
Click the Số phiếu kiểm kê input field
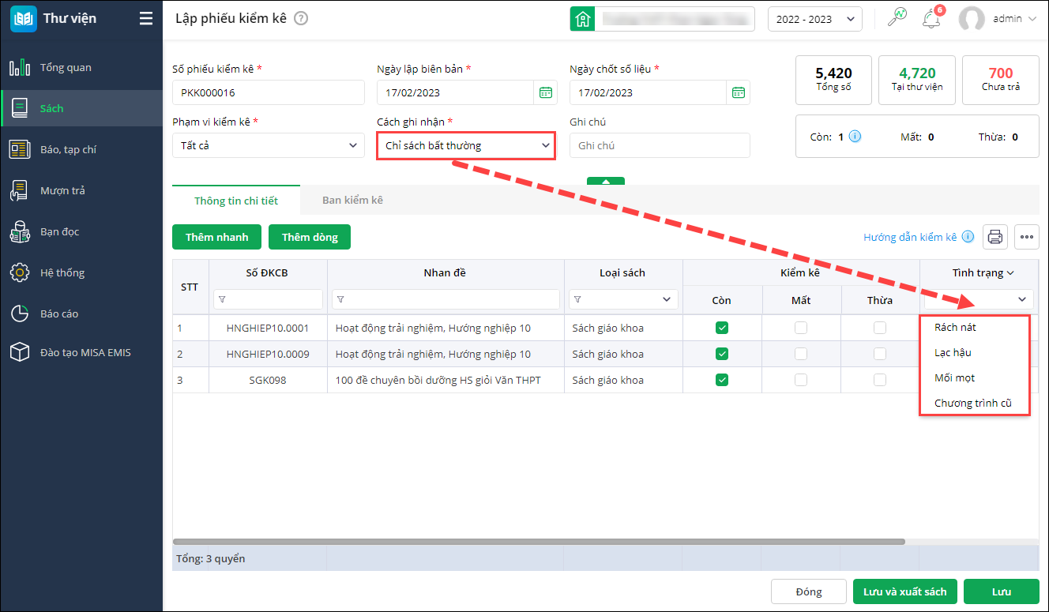click(x=269, y=92)
